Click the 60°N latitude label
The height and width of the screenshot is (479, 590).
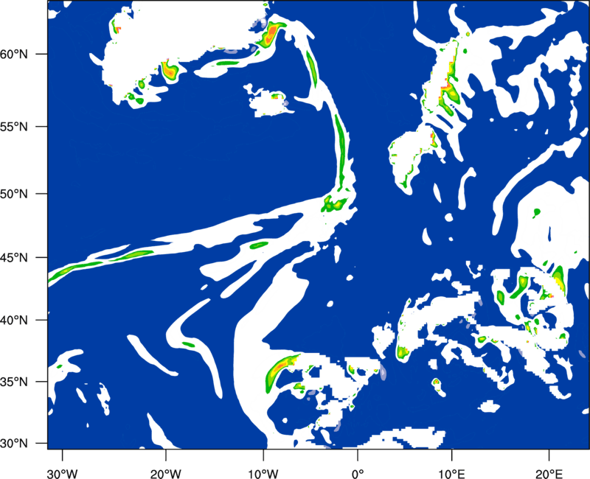pyautogui.click(x=14, y=55)
